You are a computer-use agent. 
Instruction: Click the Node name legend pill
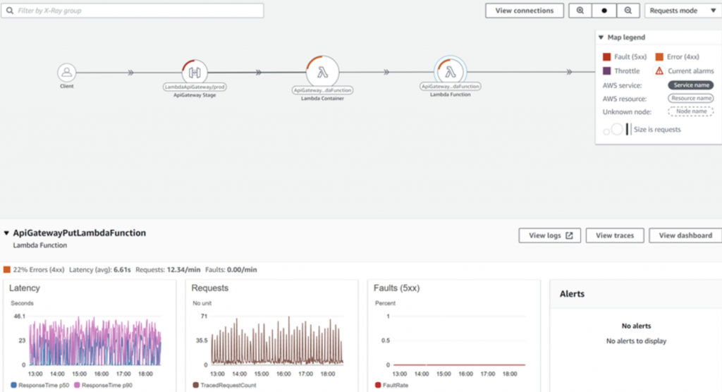[691, 111]
